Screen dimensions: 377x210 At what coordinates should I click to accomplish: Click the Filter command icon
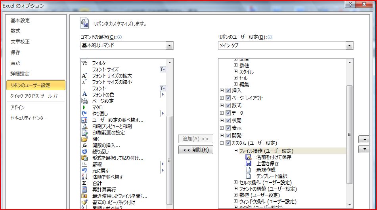(x=84, y=63)
